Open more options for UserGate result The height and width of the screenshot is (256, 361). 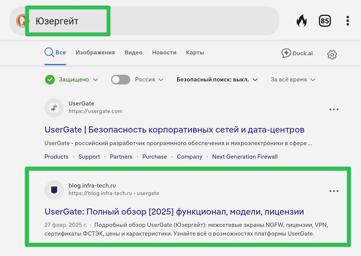(334, 109)
